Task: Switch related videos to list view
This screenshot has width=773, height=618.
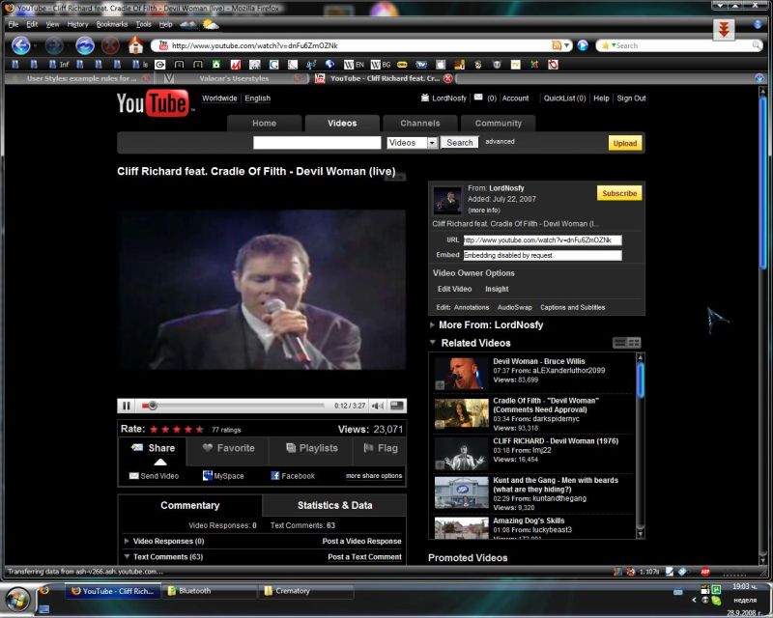Action: (x=619, y=343)
